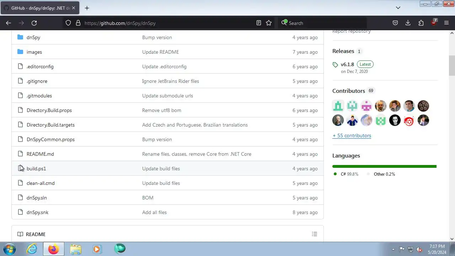The height and width of the screenshot is (256, 455).
Task: Open the first contributor avatar
Action: 338,106
